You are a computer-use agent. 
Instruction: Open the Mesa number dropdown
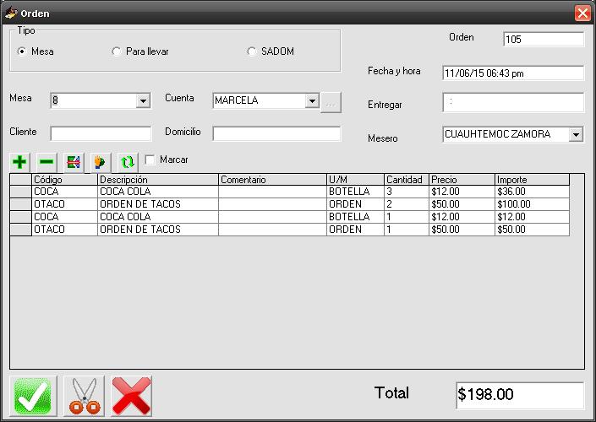[x=143, y=101]
